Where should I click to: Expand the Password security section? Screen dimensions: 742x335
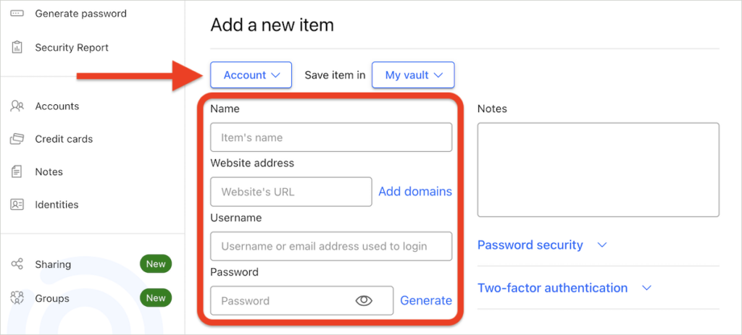(541, 245)
